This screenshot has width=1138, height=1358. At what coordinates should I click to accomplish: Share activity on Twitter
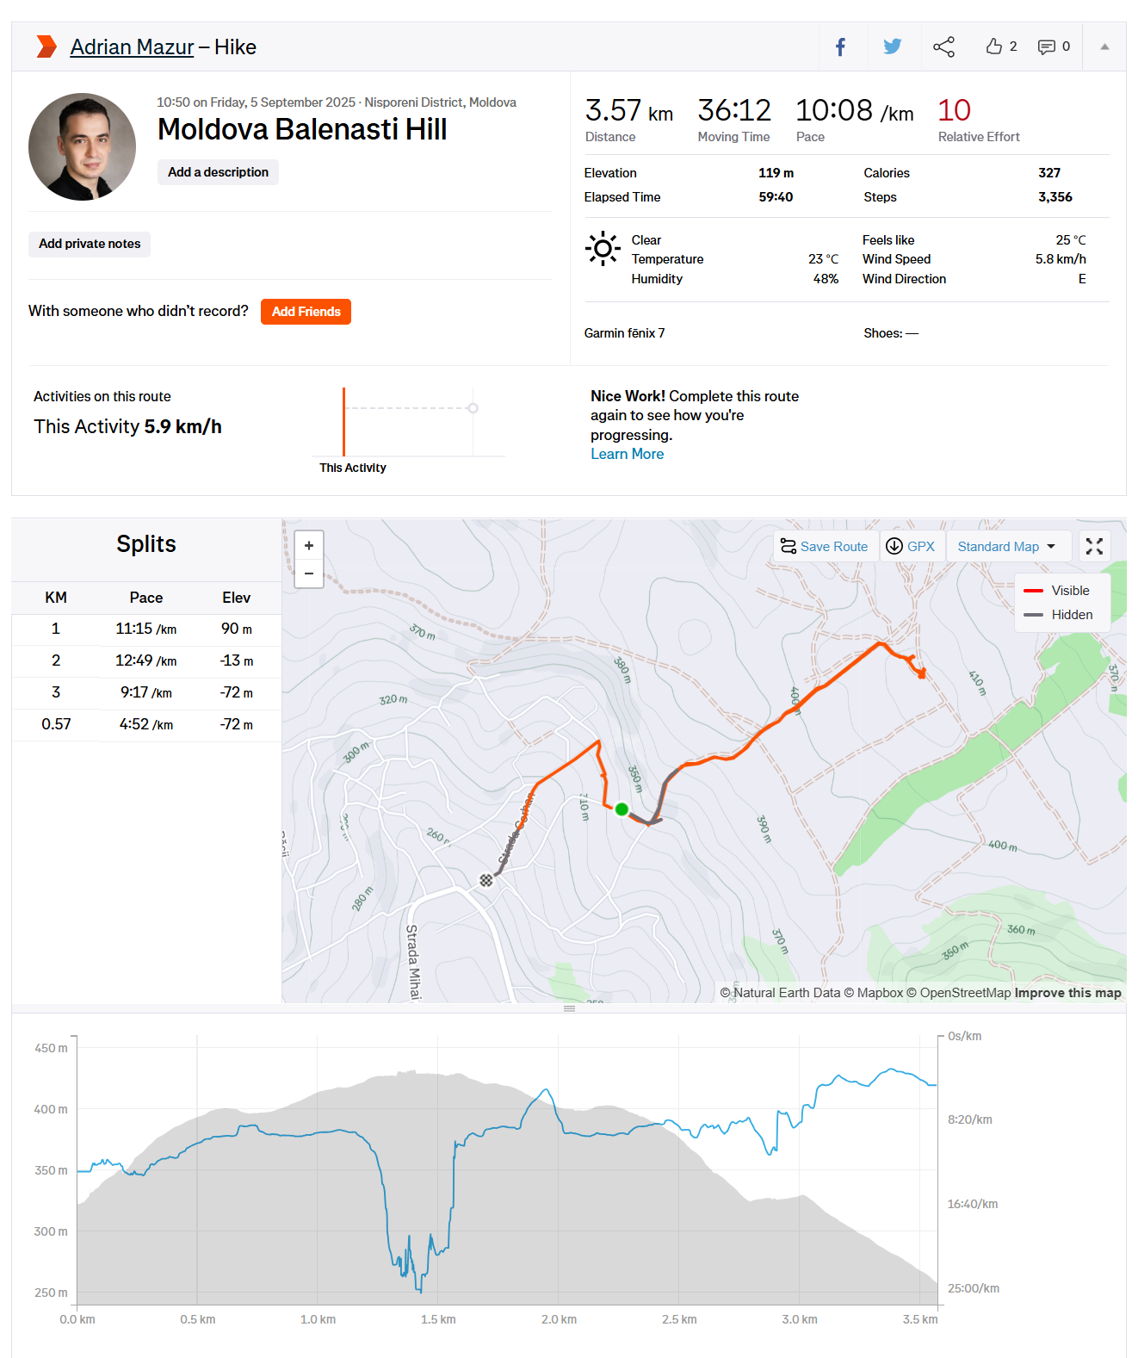click(892, 47)
